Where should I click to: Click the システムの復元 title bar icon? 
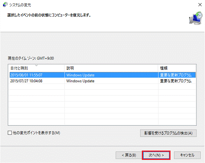tap(5, 5)
